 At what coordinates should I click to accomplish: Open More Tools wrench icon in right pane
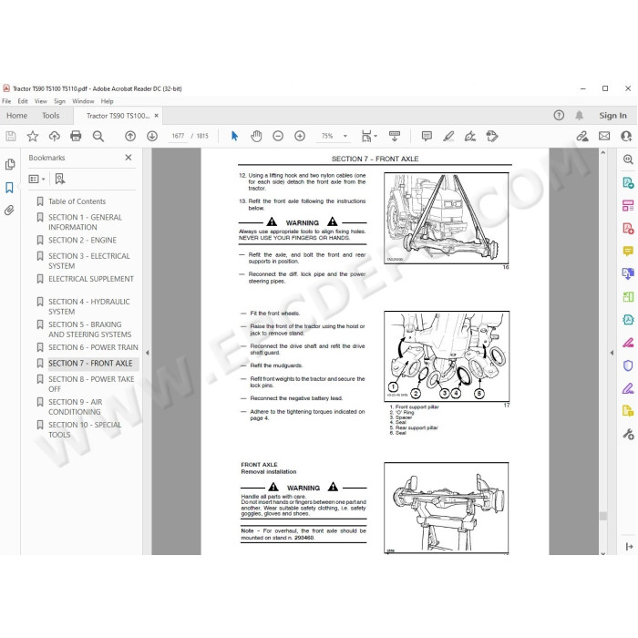628,434
